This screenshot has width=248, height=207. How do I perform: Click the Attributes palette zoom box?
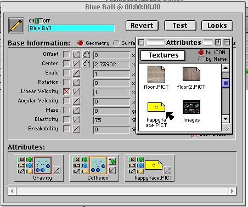point(218,43)
